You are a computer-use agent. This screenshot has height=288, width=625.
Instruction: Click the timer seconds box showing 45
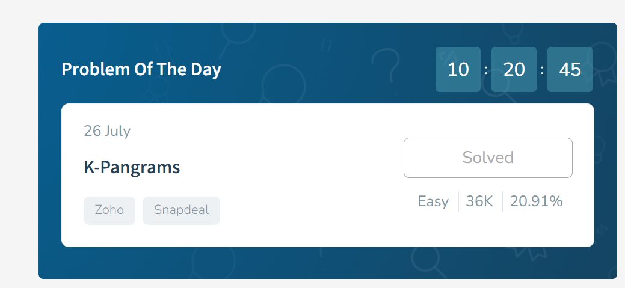pyautogui.click(x=570, y=69)
